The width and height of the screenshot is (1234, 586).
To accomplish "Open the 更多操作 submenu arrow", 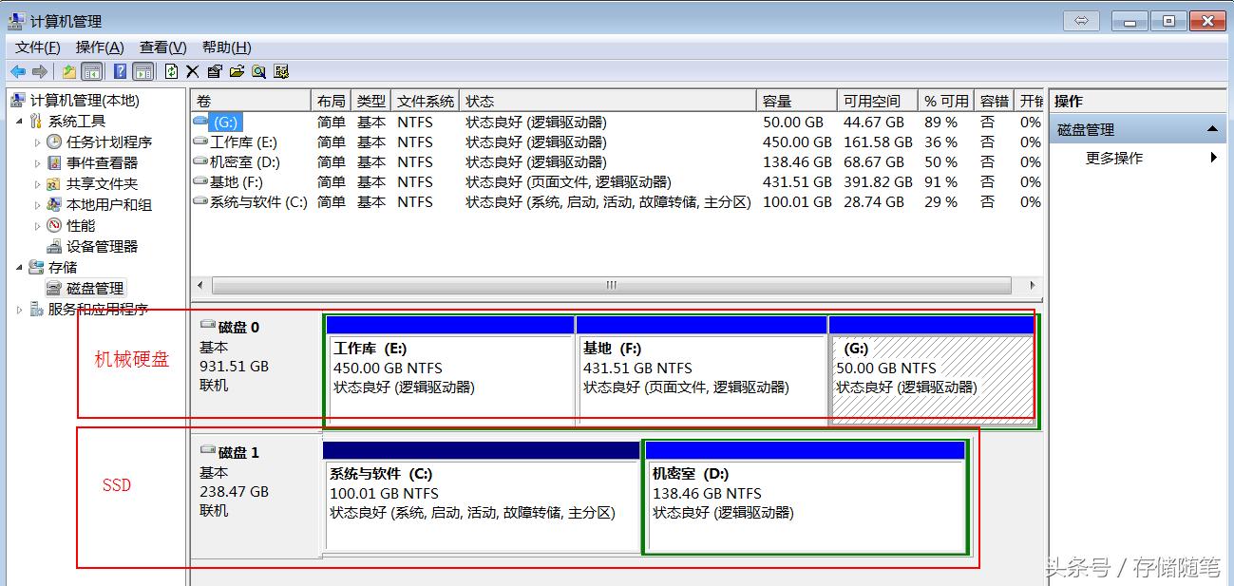I will point(1214,158).
